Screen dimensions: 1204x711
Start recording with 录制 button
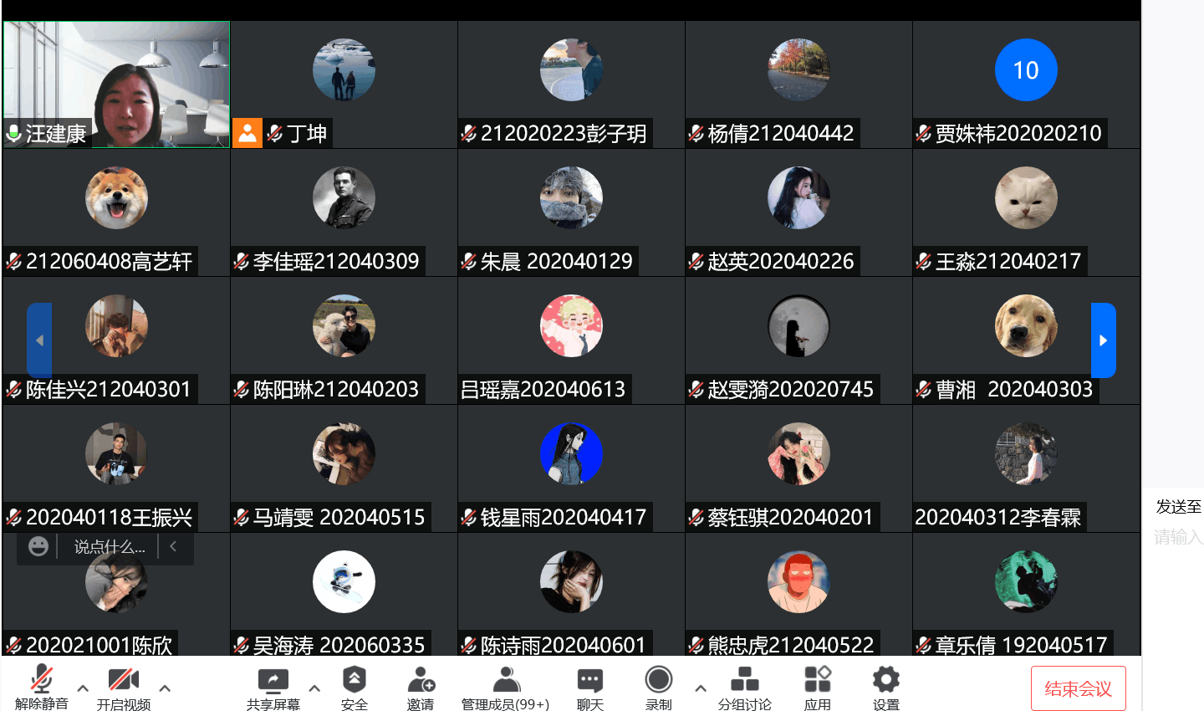pyautogui.click(x=658, y=681)
